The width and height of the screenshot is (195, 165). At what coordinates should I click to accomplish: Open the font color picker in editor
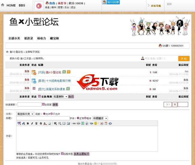45,123
